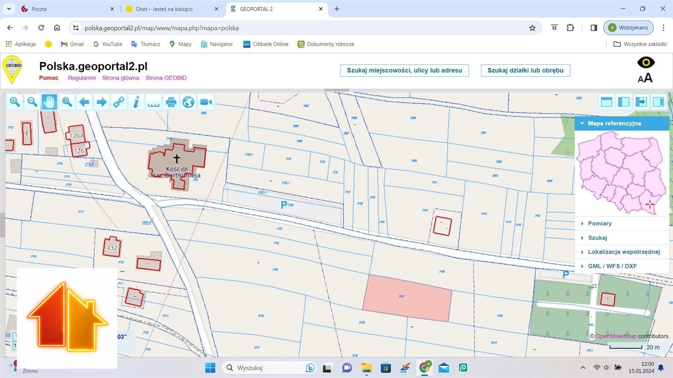Image resolution: width=673 pixels, height=378 pixels.
Task: Expand the Szukaj section
Action: point(622,238)
